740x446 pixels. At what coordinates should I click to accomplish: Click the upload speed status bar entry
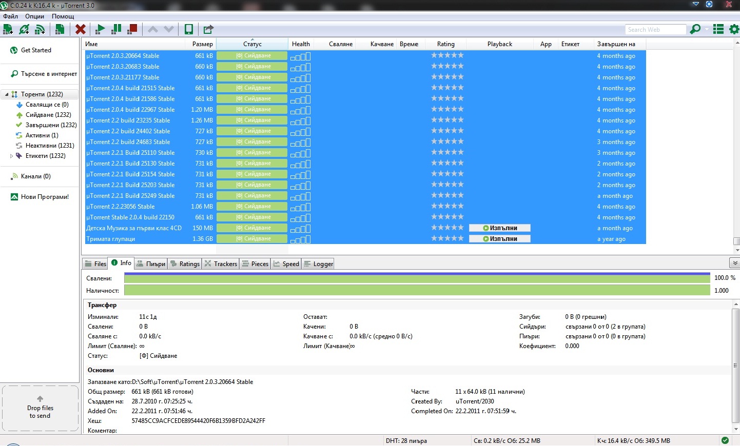click(634, 441)
